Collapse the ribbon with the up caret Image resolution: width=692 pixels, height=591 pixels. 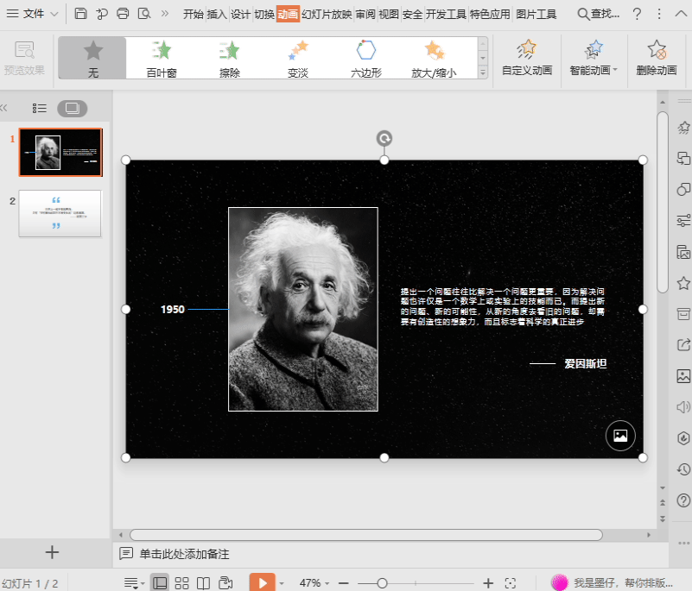(681, 14)
